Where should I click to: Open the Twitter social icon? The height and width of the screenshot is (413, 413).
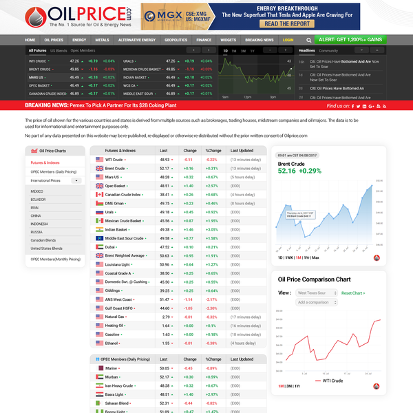358,106
